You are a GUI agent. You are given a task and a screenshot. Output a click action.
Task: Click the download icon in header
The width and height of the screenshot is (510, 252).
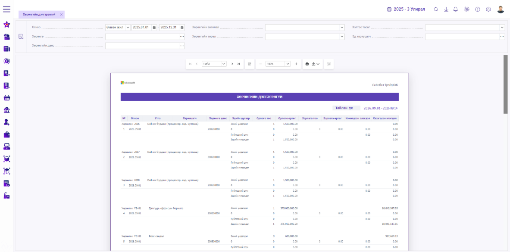(446, 9)
